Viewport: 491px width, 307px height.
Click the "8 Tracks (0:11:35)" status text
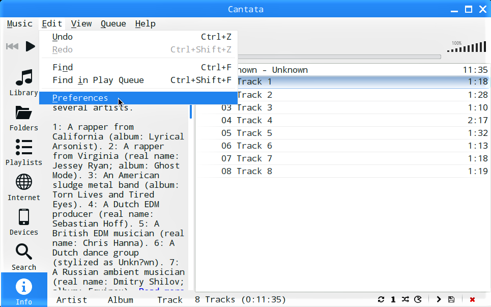240,300
